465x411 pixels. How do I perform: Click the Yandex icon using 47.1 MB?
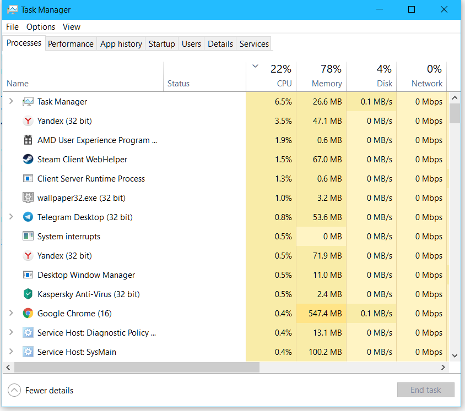[x=28, y=121]
